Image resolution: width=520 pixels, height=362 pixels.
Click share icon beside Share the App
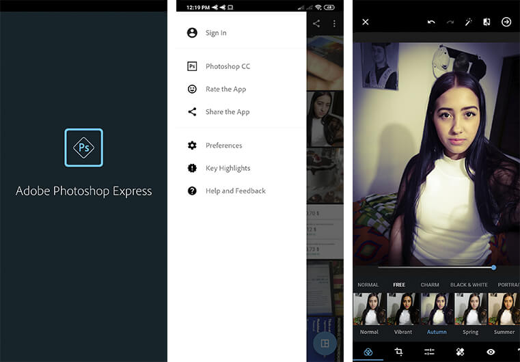point(192,112)
